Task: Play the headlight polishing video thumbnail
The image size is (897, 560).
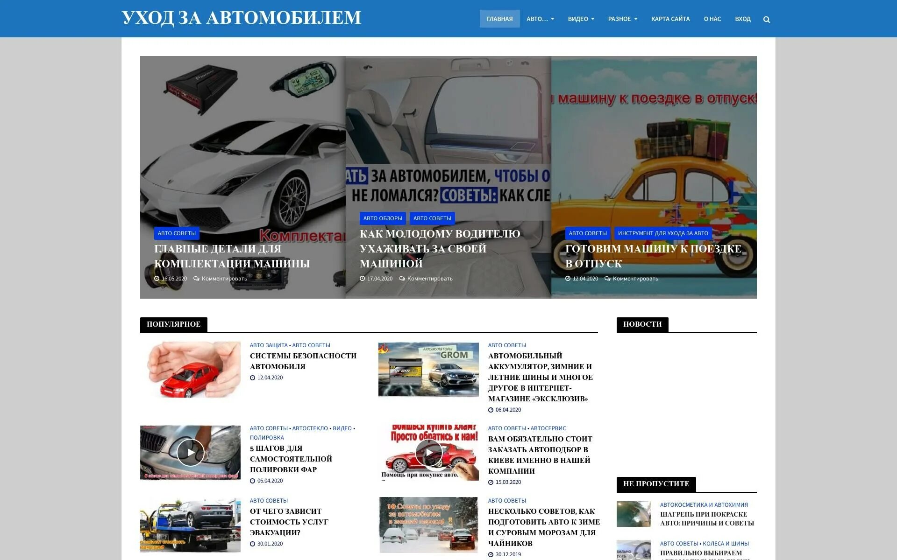Action: tap(190, 452)
